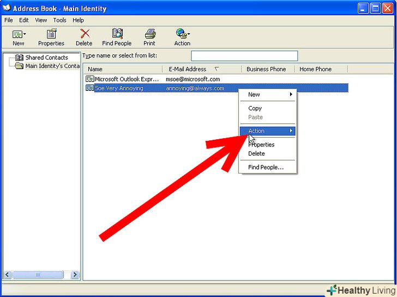The height and width of the screenshot is (297, 397).
Task: Click the Soe Very Annoying contact card icon
Action: (89, 88)
